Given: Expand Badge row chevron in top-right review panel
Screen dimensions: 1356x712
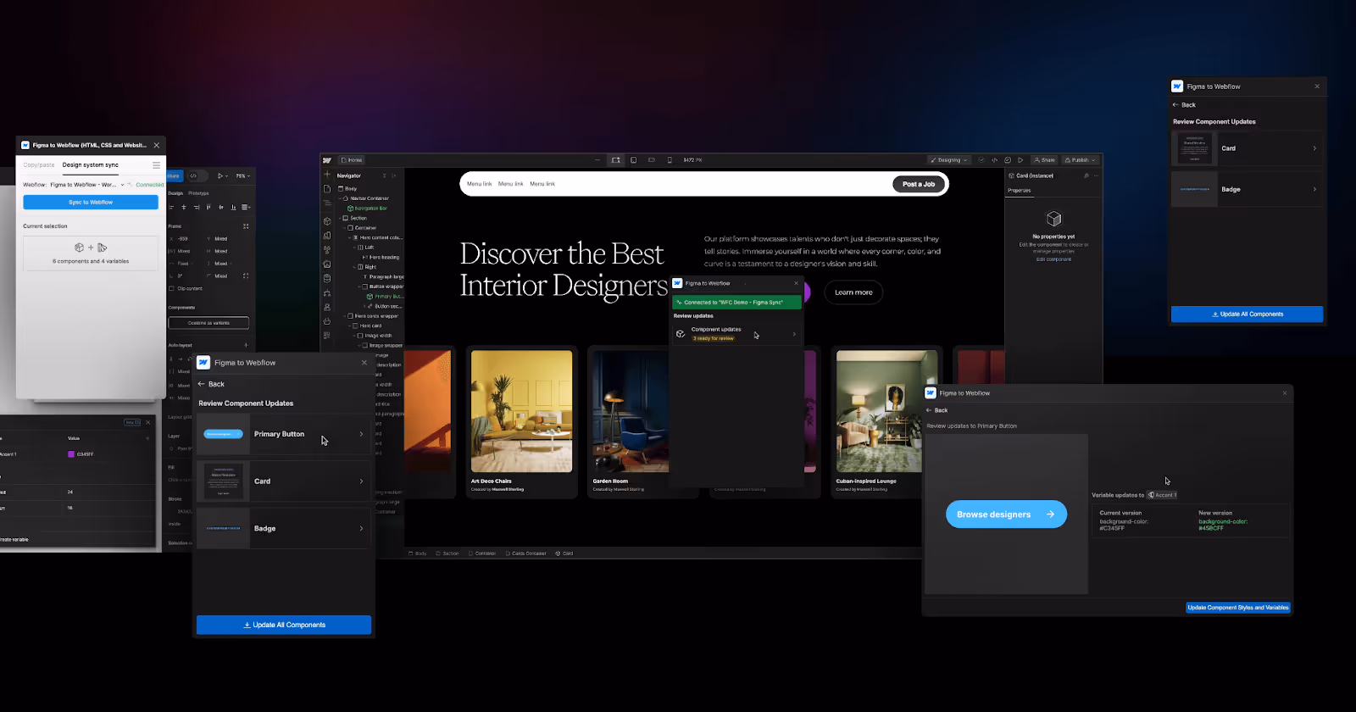Looking at the screenshot, I should pos(1314,189).
